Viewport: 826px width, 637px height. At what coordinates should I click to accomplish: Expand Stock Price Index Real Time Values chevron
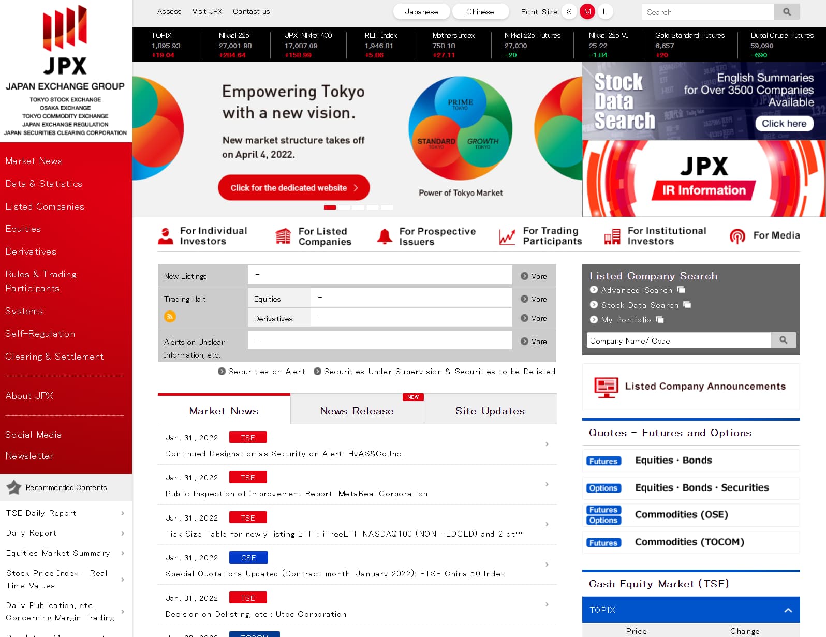point(123,580)
